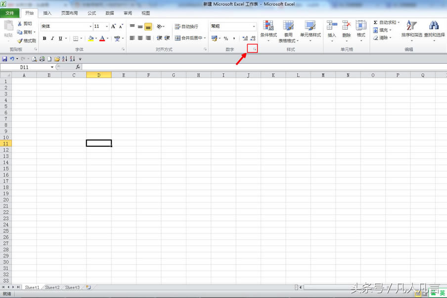The image size is (447, 298).
Task: Open the Number group dialog launcher
Action: click(254, 49)
